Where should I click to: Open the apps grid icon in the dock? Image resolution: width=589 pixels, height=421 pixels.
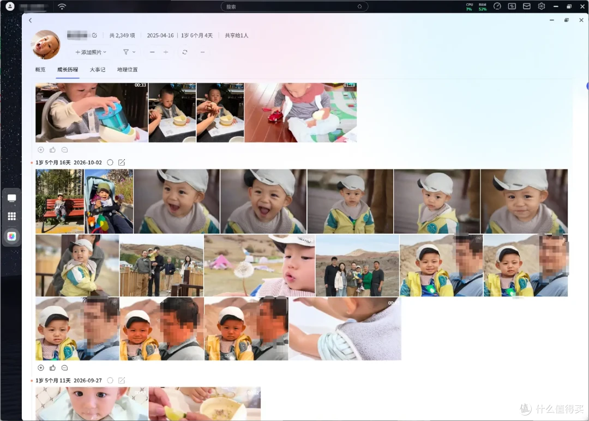[11, 216]
